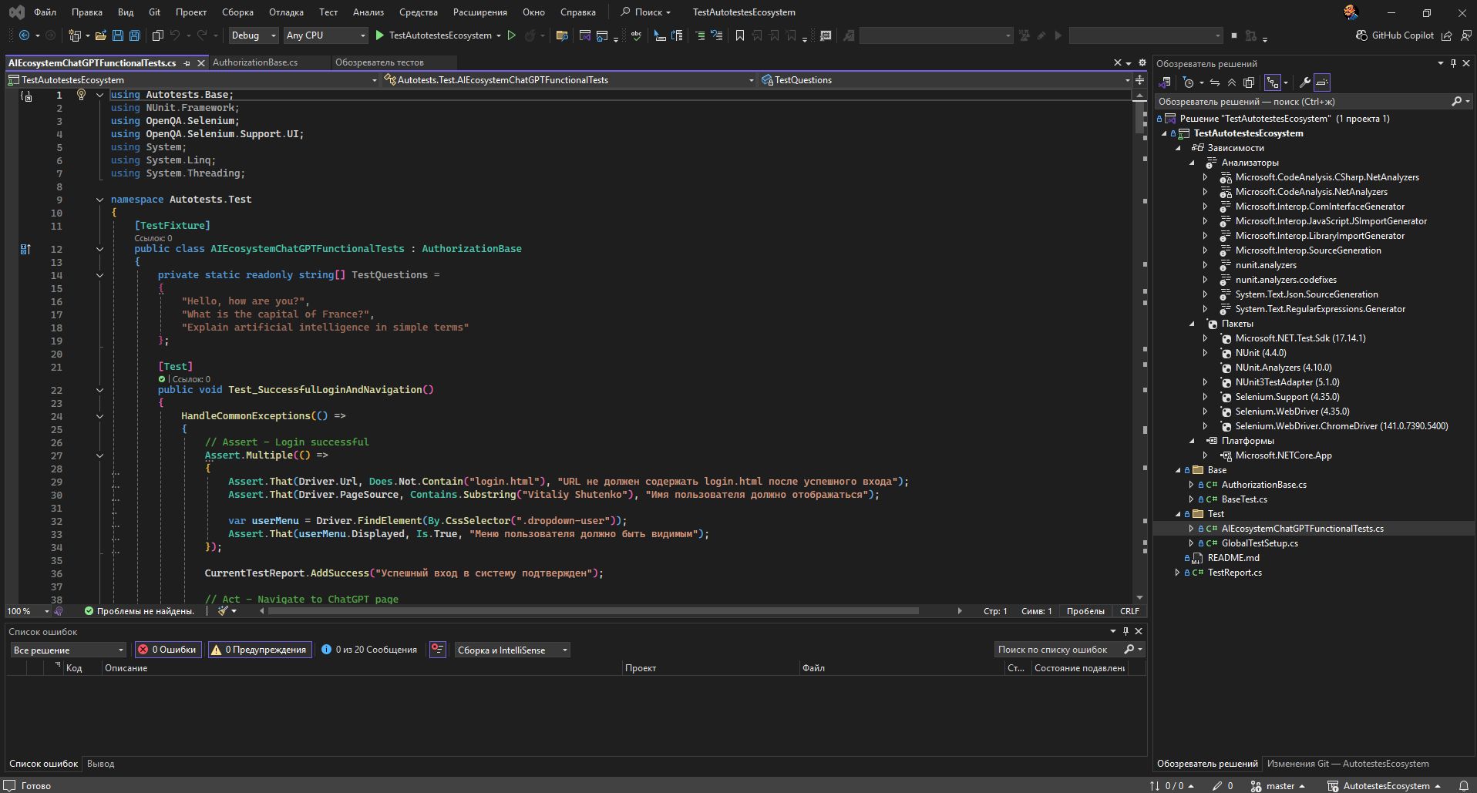The width and height of the screenshot is (1477, 793).
Task: Click the master branch button in status bar
Action: tap(1279, 786)
